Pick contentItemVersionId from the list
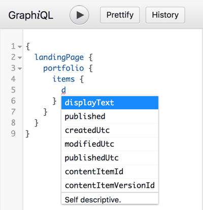This screenshot has height=210, width=203. click(x=110, y=185)
